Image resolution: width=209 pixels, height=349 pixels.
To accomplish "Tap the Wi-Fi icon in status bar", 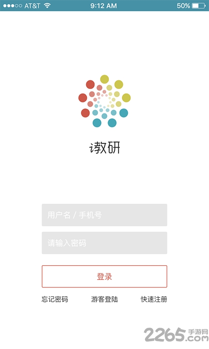I will (x=47, y=6).
